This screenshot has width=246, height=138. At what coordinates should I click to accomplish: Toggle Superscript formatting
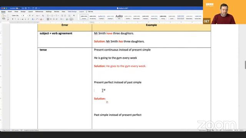click(28, 19)
